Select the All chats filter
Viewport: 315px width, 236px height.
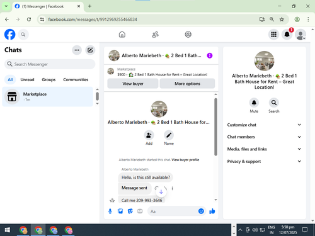(10, 80)
